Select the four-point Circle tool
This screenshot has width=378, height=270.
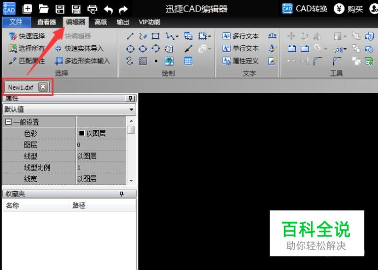click(x=130, y=49)
